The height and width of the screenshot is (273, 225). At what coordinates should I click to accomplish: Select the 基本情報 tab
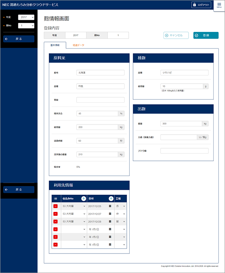pos(55,45)
